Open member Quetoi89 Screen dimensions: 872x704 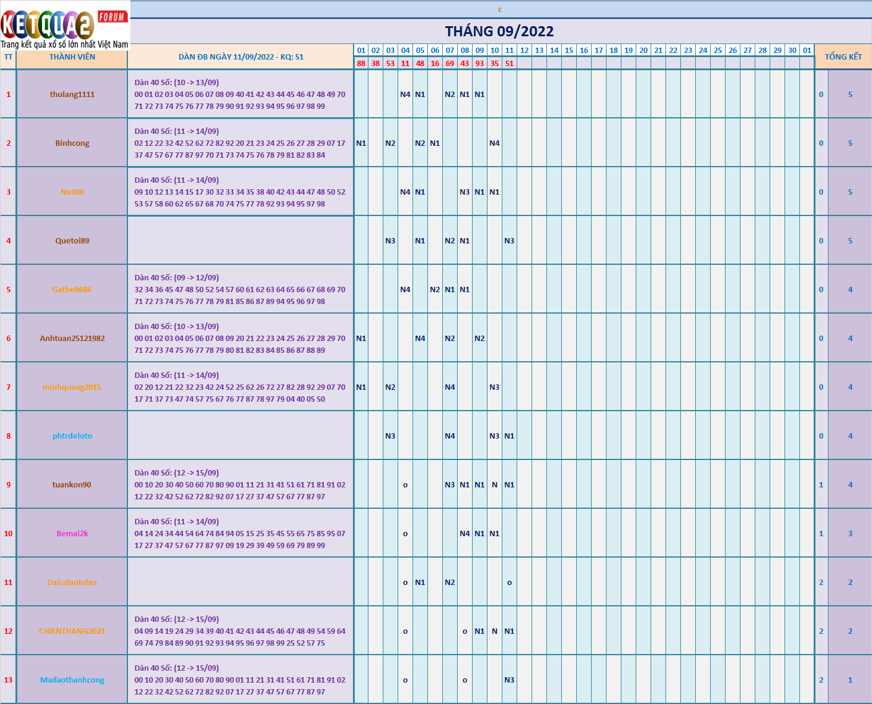72,240
